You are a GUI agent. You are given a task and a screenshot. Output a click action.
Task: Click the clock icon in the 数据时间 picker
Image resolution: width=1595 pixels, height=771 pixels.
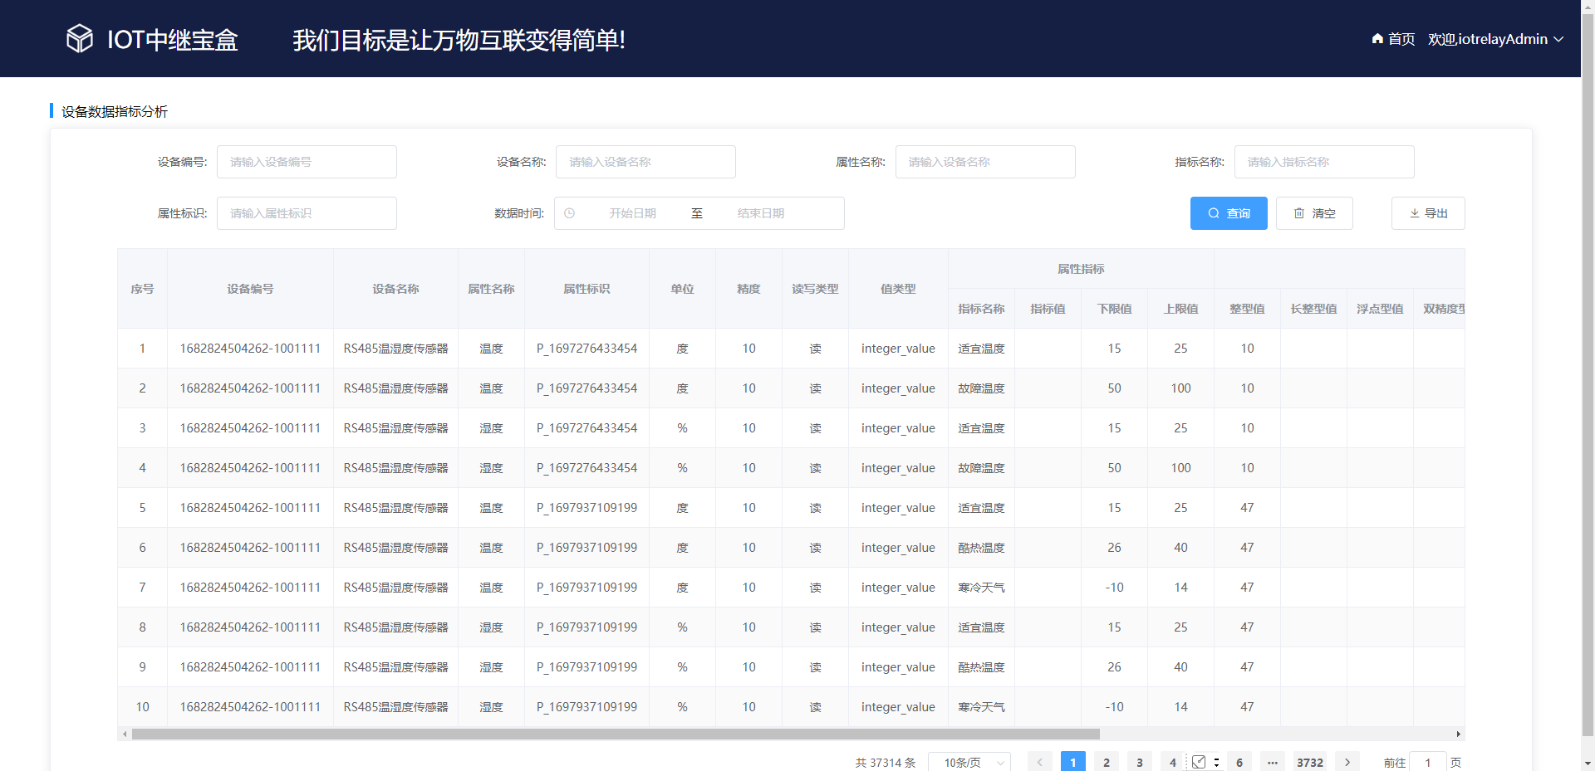click(569, 213)
